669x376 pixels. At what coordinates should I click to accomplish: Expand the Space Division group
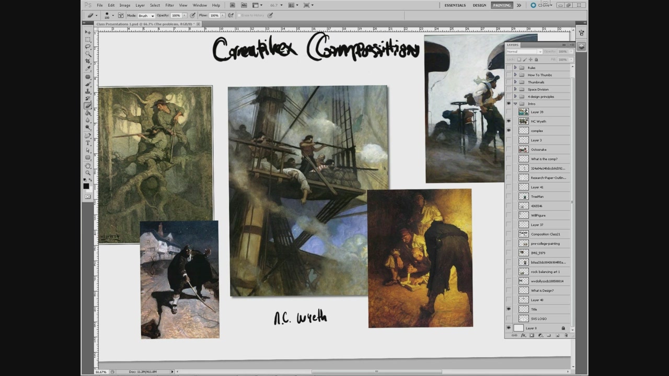coord(515,89)
